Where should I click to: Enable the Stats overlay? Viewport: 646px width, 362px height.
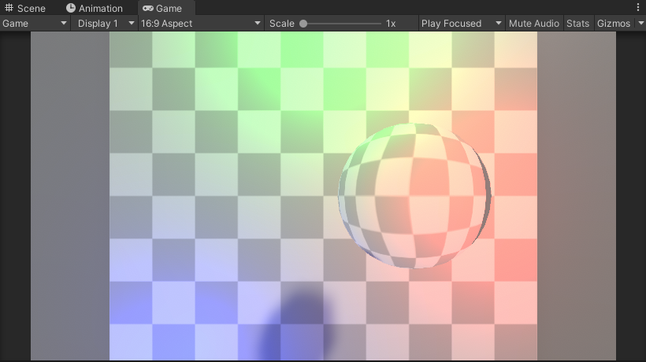click(577, 24)
